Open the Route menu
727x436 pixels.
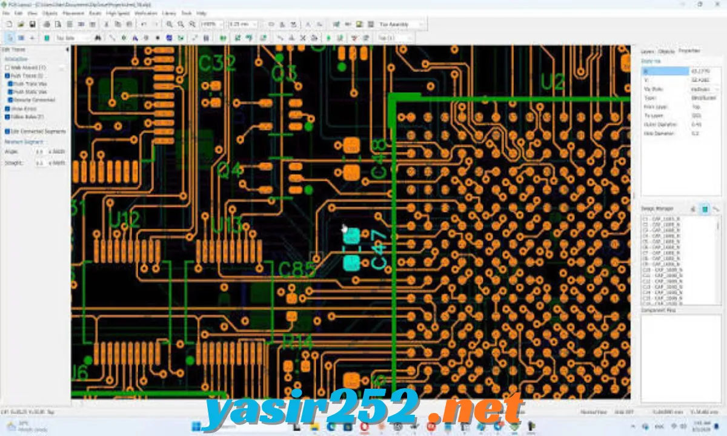coord(95,13)
